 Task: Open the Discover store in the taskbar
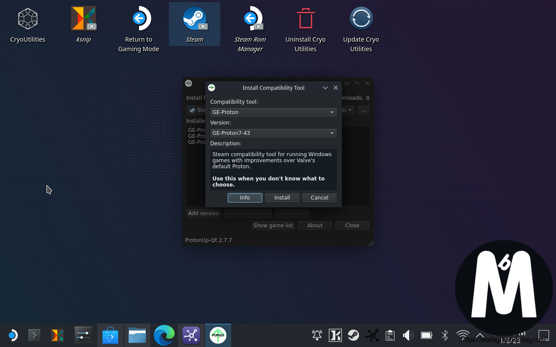click(x=110, y=335)
